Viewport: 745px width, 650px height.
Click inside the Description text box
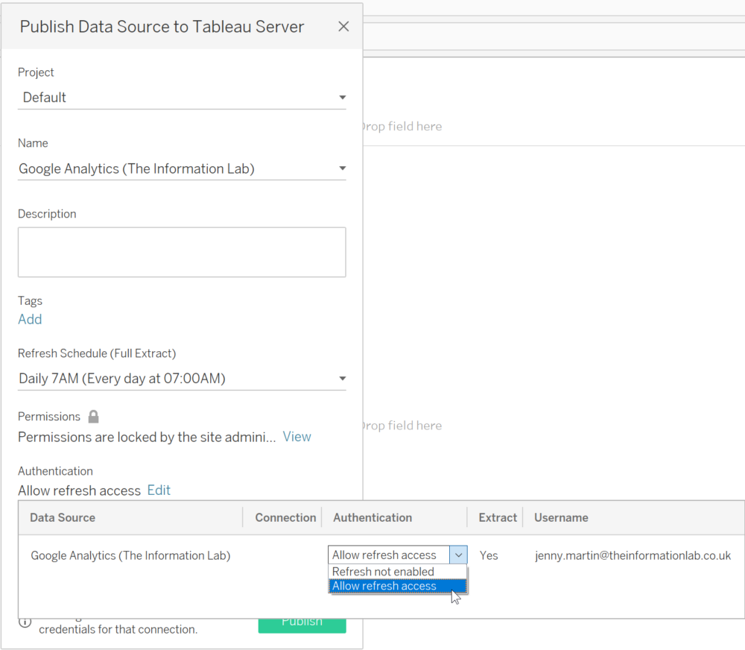pyautogui.click(x=182, y=252)
